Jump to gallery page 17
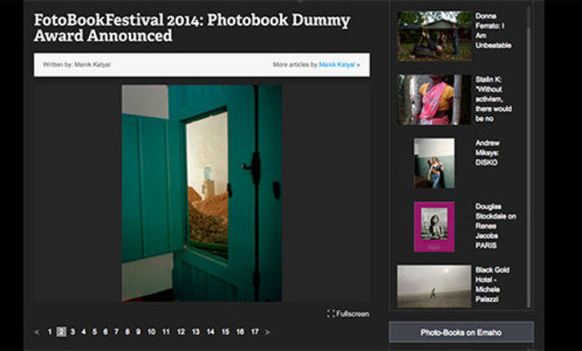 255,332
